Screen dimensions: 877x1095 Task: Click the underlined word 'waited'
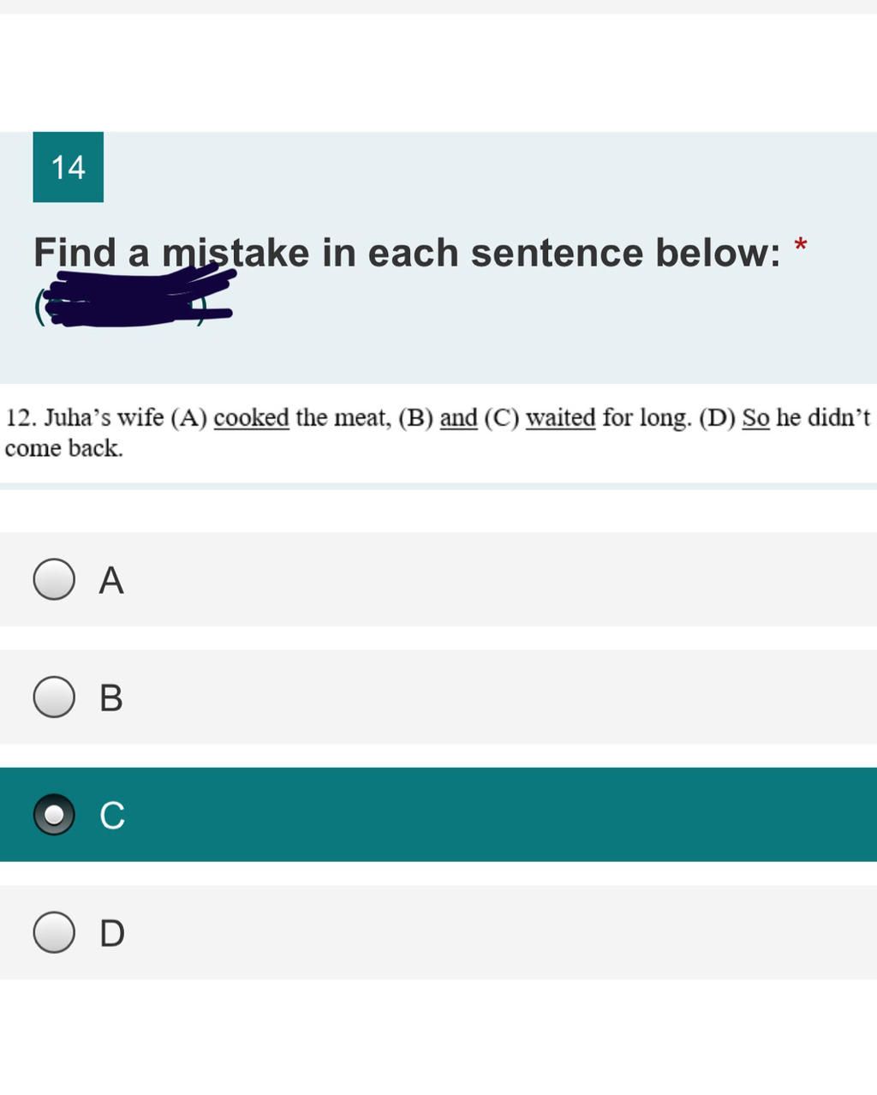click(560, 418)
